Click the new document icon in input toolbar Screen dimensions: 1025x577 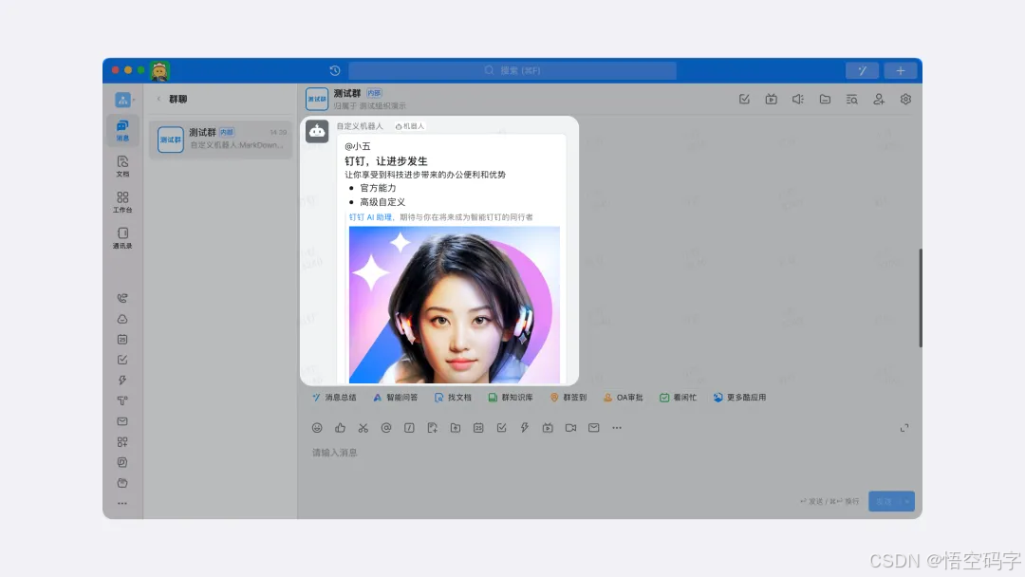click(x=432, y=428)
